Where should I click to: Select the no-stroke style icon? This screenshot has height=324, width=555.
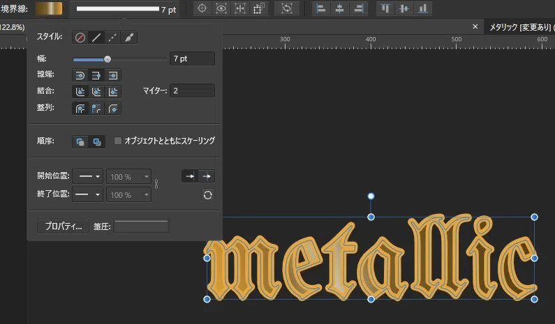pos(80,38)
